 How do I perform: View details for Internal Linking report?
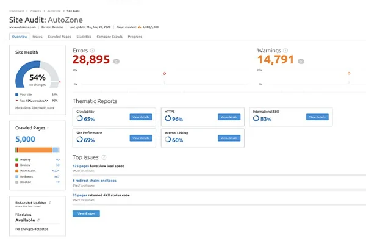click(x=229, y=138)
